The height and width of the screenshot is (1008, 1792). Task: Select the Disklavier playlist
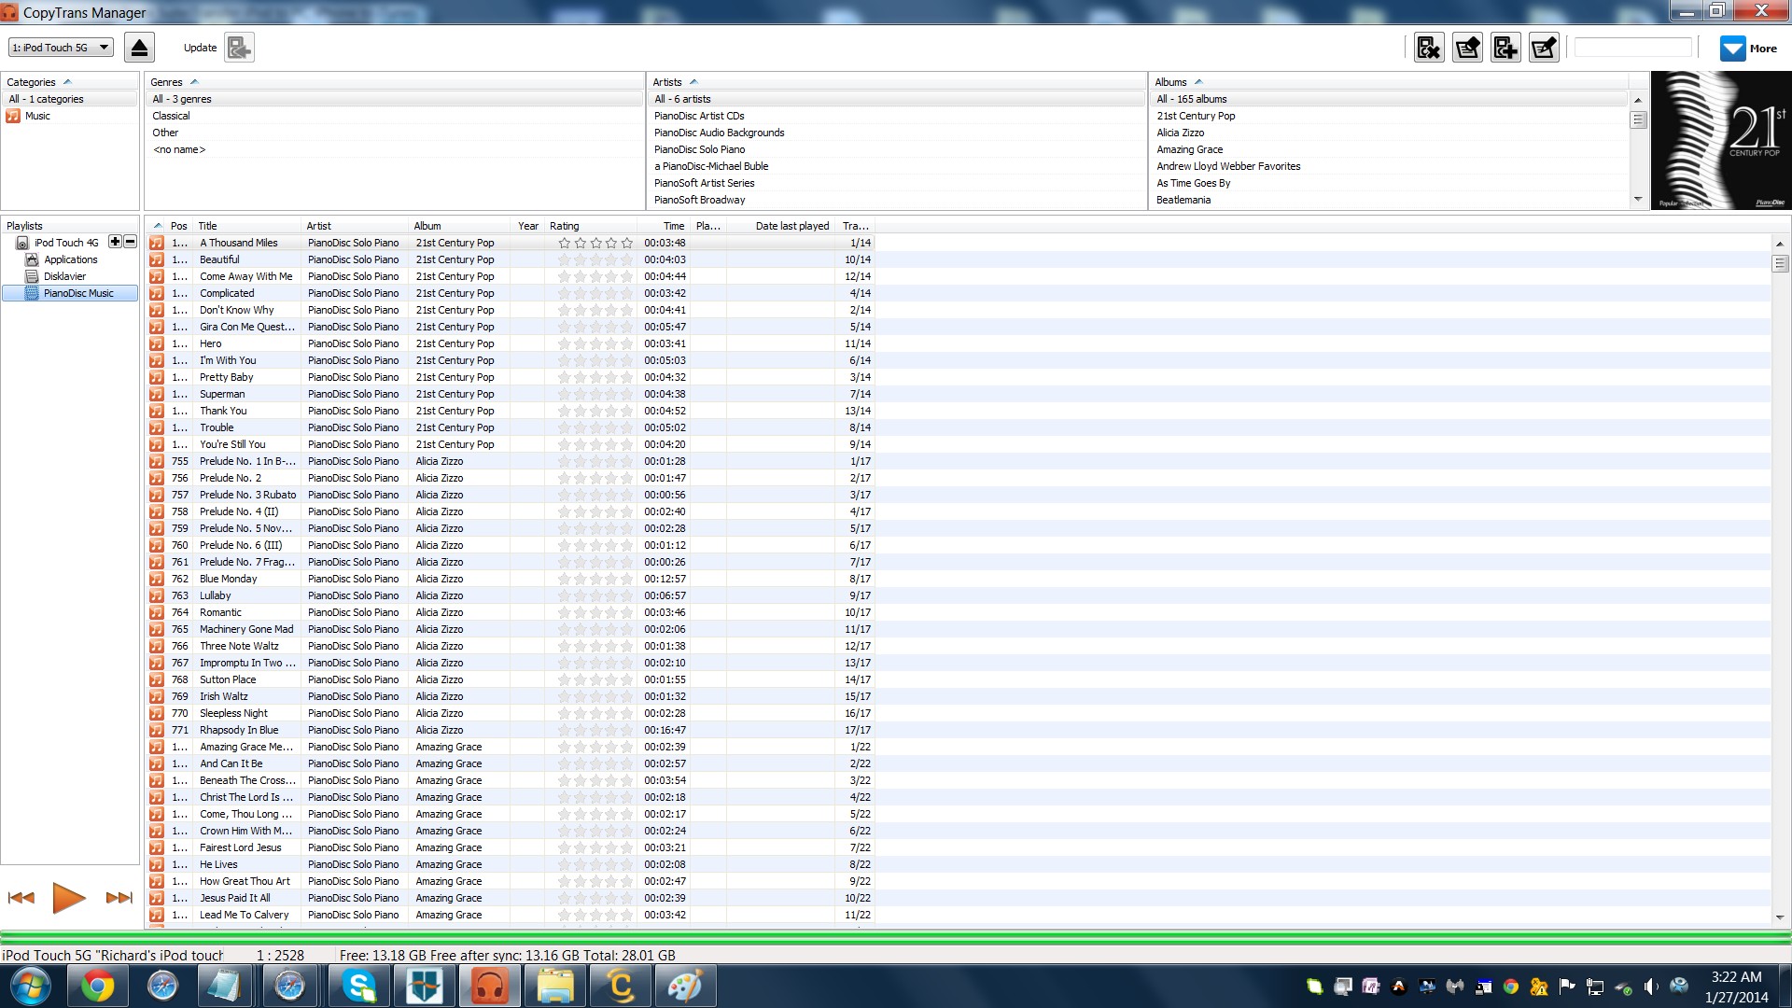point(64,276)
